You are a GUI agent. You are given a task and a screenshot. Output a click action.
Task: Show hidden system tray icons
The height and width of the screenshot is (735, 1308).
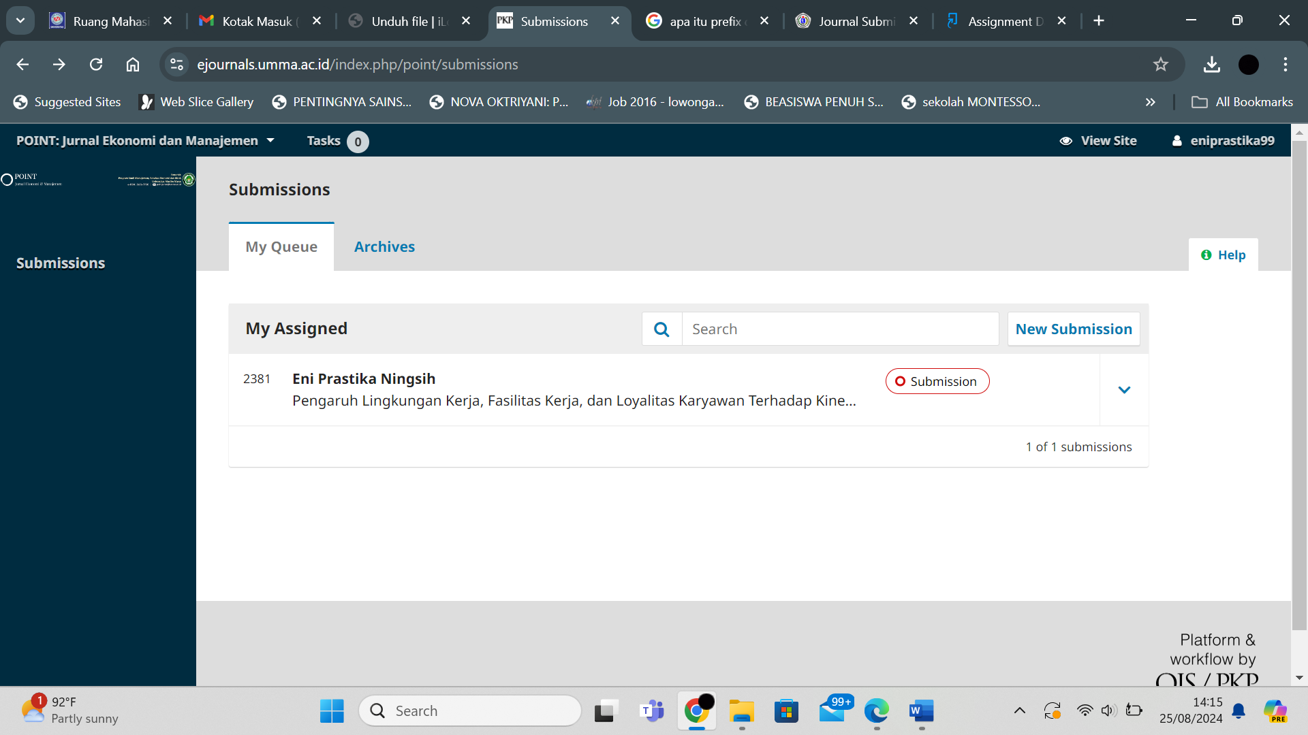click(1020, 710)
